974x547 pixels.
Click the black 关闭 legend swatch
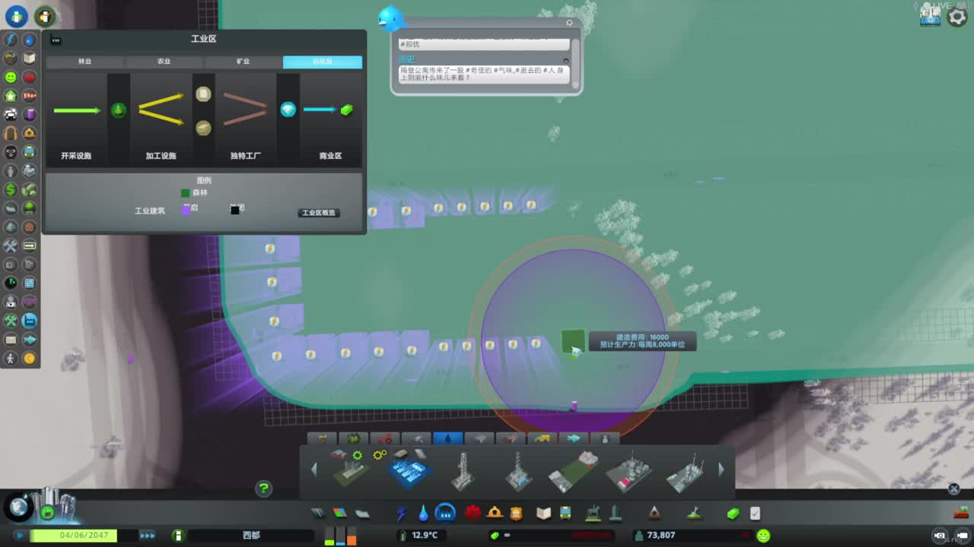click(235, 209)
